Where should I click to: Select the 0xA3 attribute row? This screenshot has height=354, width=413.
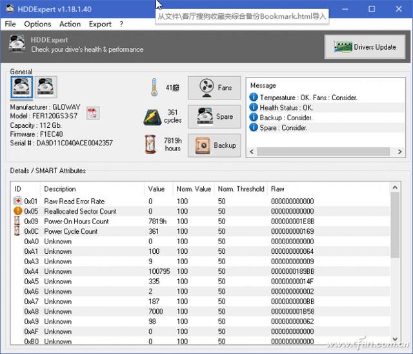pyautogui.click(x=200, y=262)
